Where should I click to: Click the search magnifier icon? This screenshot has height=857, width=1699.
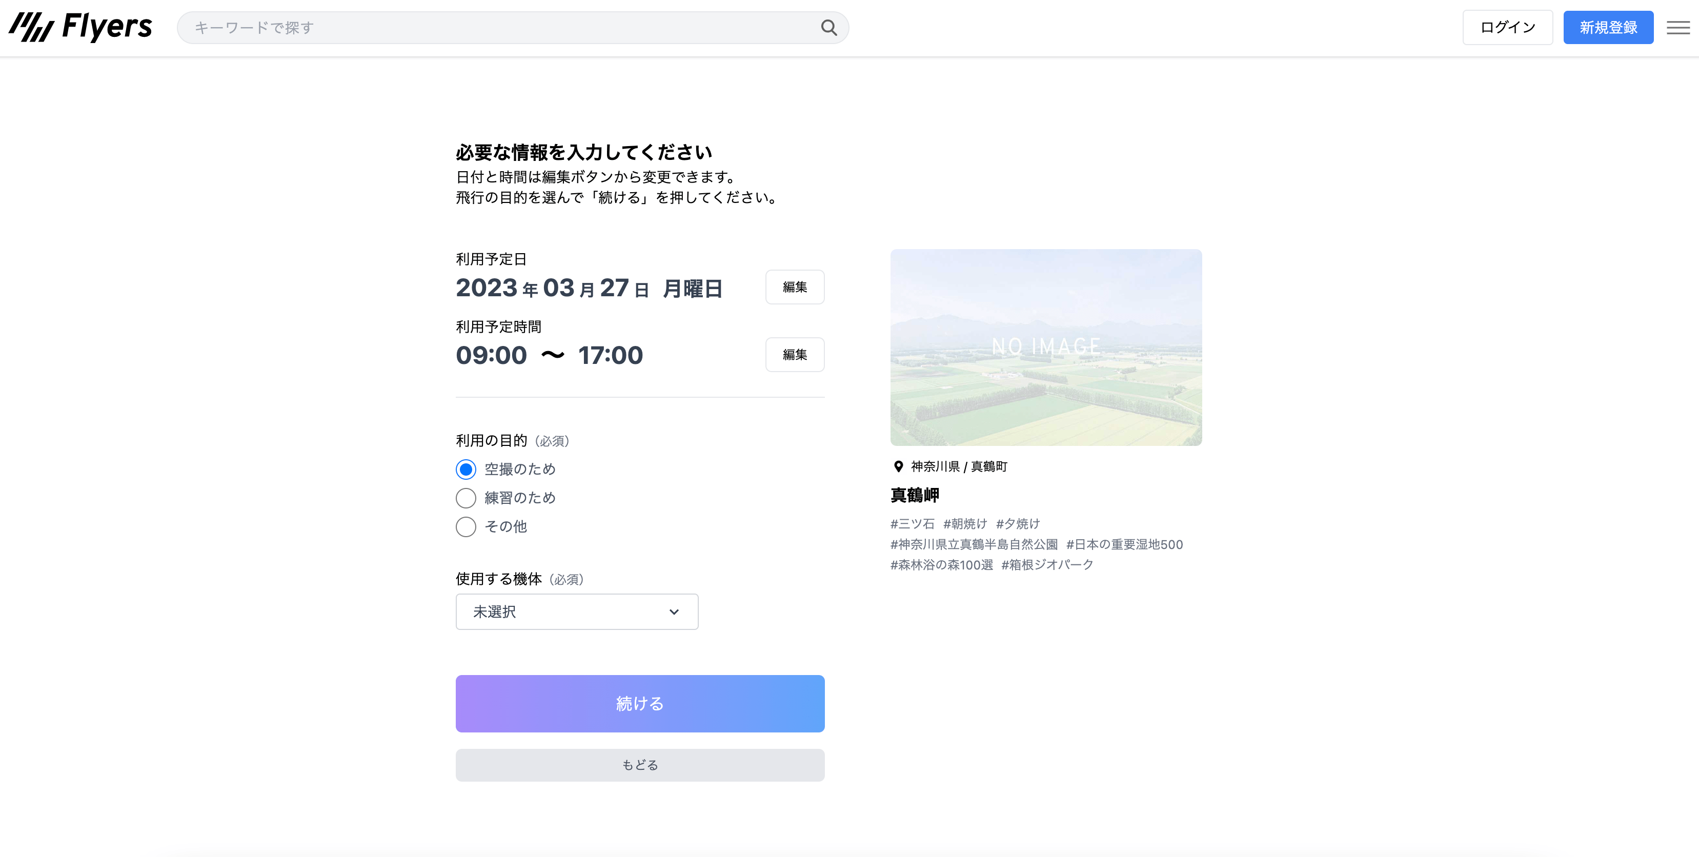pos(828,28)
